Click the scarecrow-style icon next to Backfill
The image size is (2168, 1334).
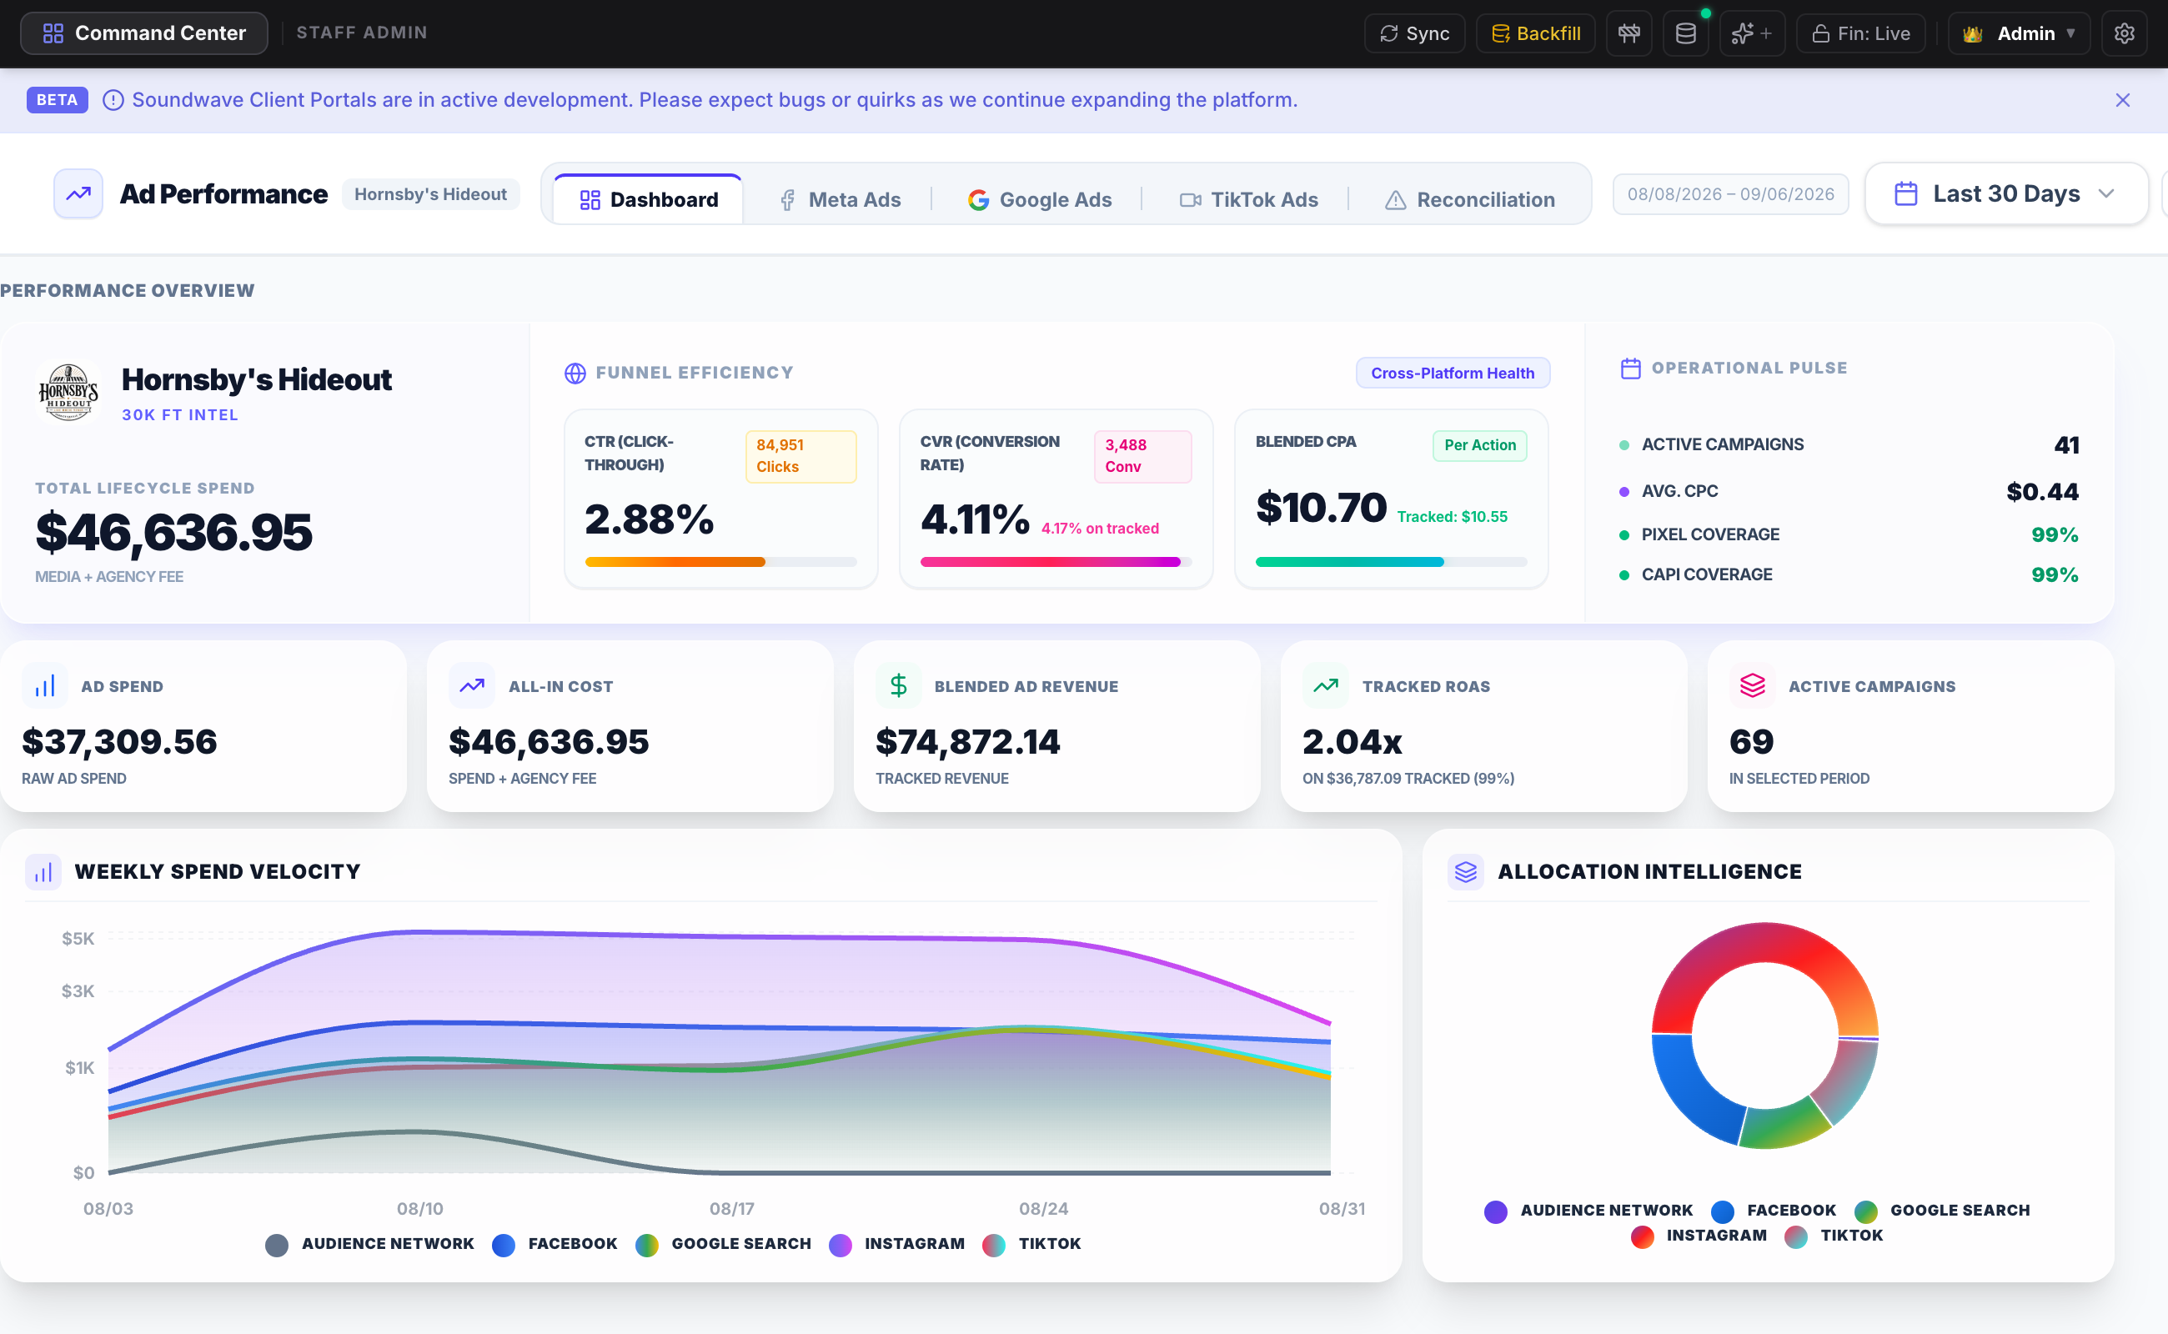(x=1629, y=33)
